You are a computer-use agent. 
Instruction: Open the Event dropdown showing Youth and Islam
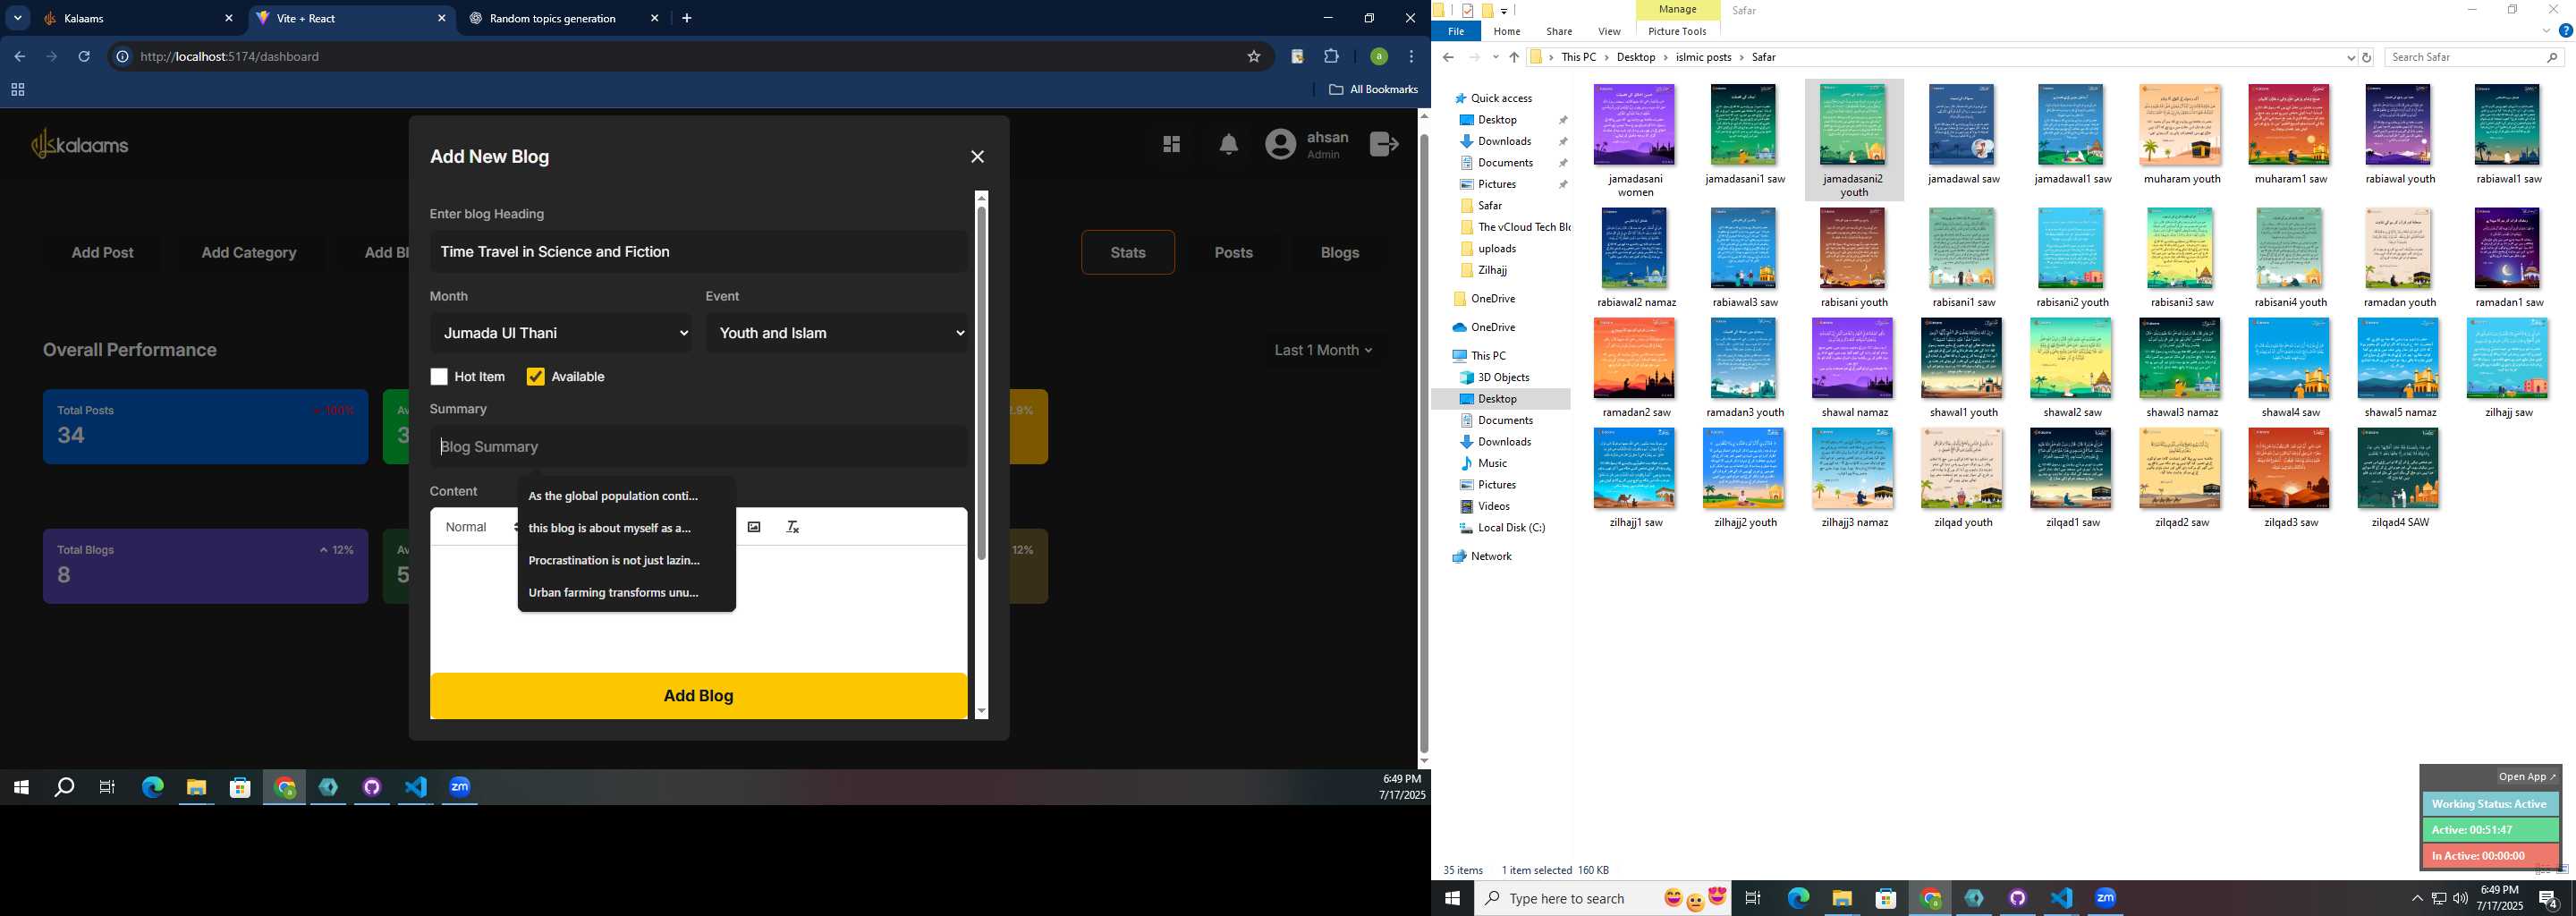[838, 333]
